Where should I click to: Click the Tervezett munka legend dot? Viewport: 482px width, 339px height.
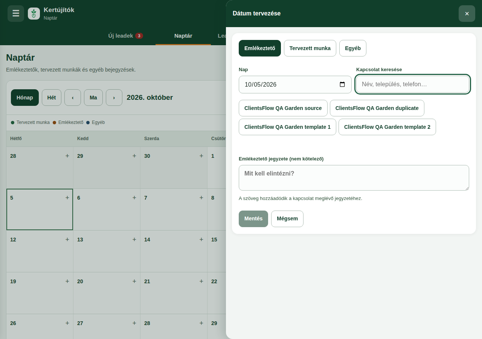pos(13,123)
